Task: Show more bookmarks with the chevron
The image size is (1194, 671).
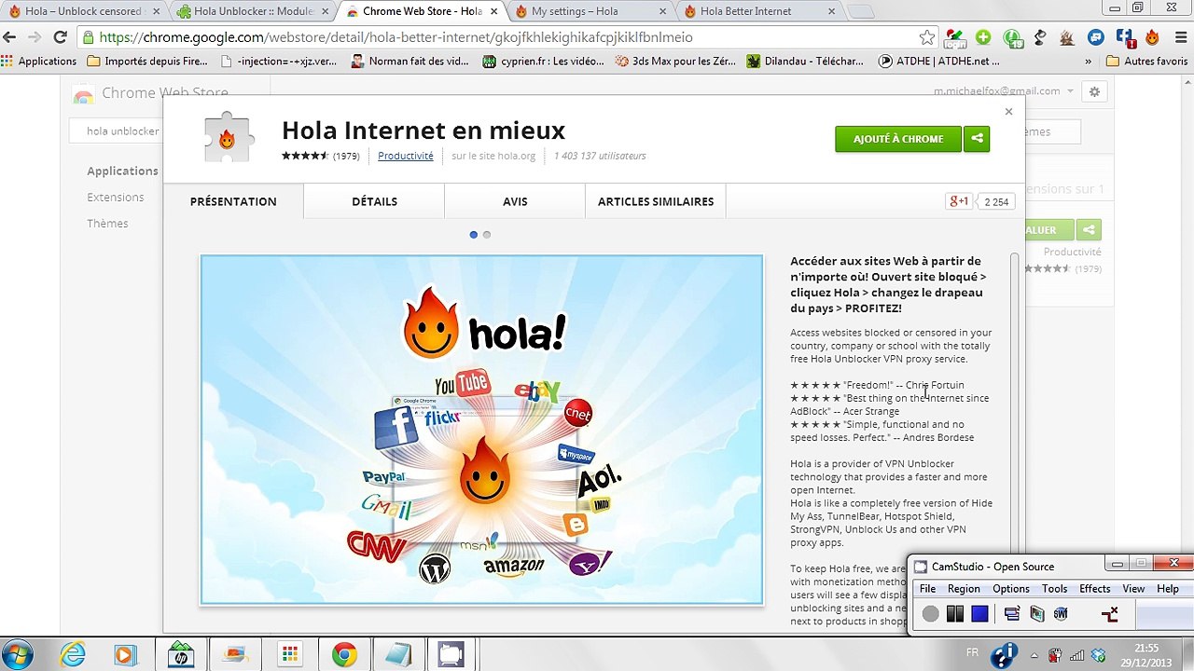Action: (x=1088, y=62)
